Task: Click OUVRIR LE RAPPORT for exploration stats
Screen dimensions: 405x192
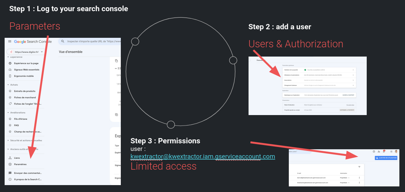Action: pyautogui.click(x=348, y=95)
